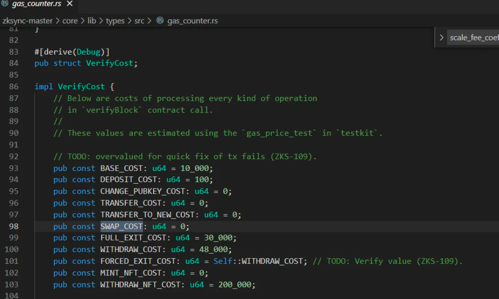The image size is (499, 299).
Task: Click the chevron after zksync-master in the breadcrumb
Action: tap(58, 21)
